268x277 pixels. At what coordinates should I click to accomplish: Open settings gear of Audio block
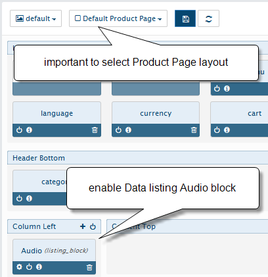[19, 267]
